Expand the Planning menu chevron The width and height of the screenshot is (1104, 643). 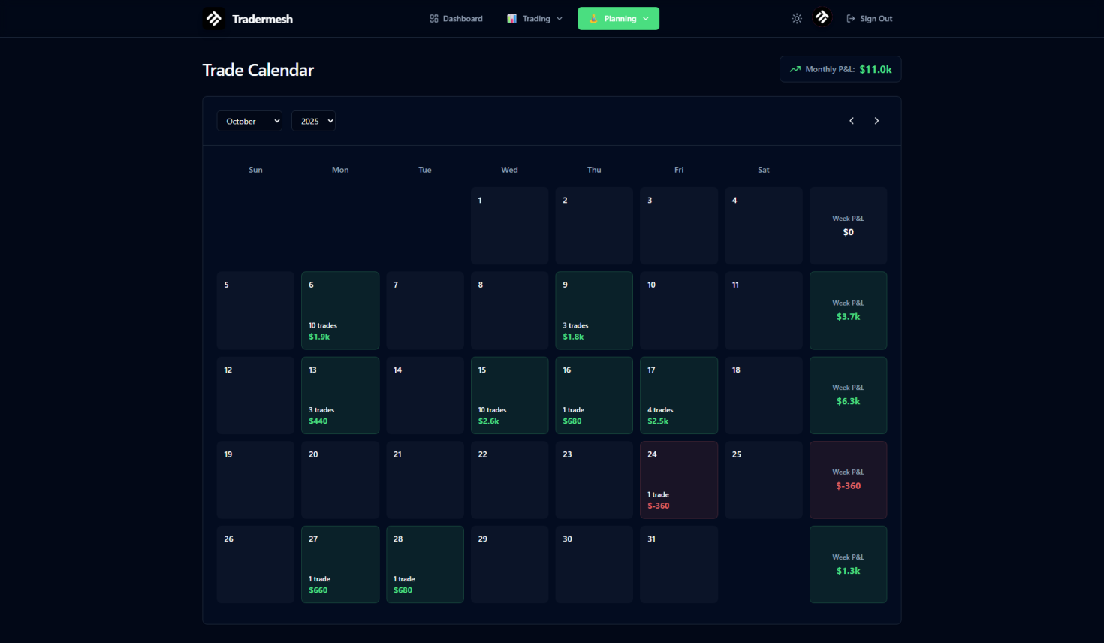point(646,19)
